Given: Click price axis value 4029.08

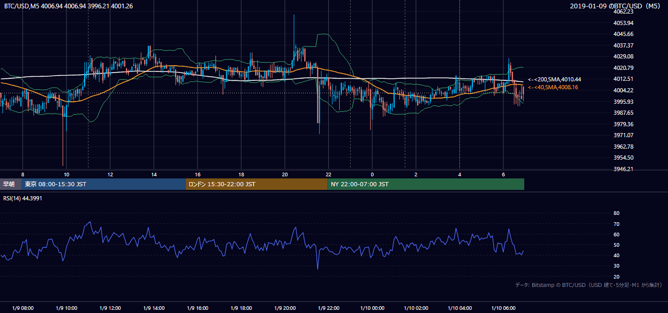Looking at the screenshot, I should tap(624, 56).
